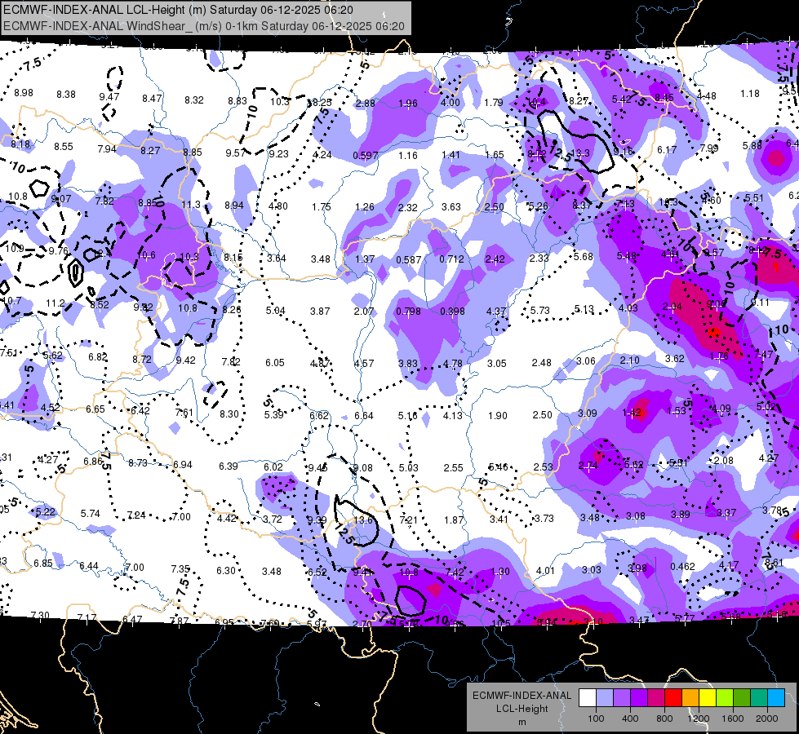Click the wind shear value '1.96'
Image resolution: width=799 pixels, height=734 pixels.
(407, 104)
